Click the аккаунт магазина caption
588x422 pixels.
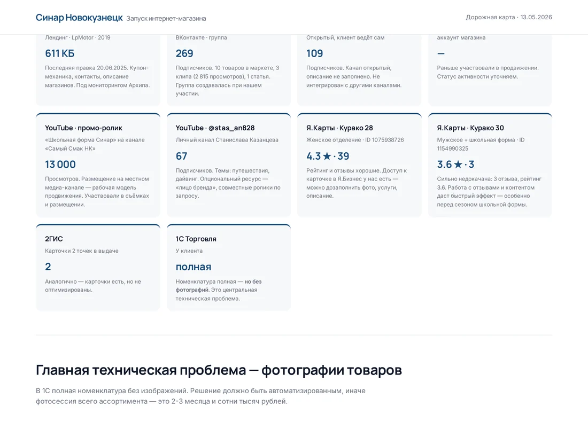(x=461, y=37)
